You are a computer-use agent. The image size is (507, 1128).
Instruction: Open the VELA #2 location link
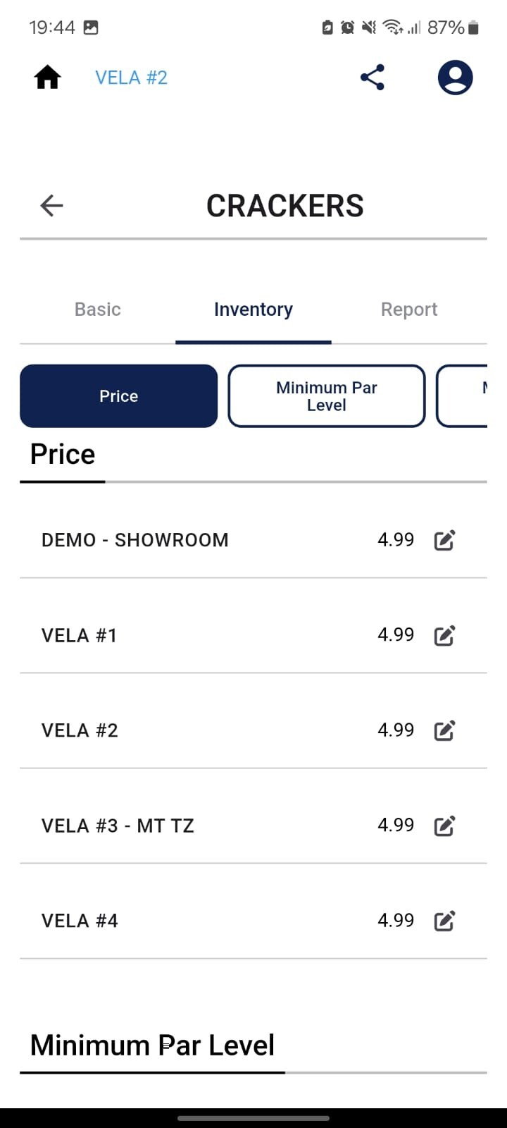click(x=132, y=78)
